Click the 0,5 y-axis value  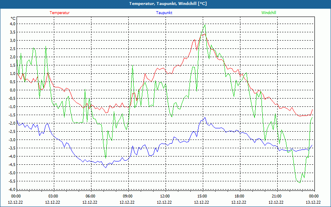(x=13, y=82)
